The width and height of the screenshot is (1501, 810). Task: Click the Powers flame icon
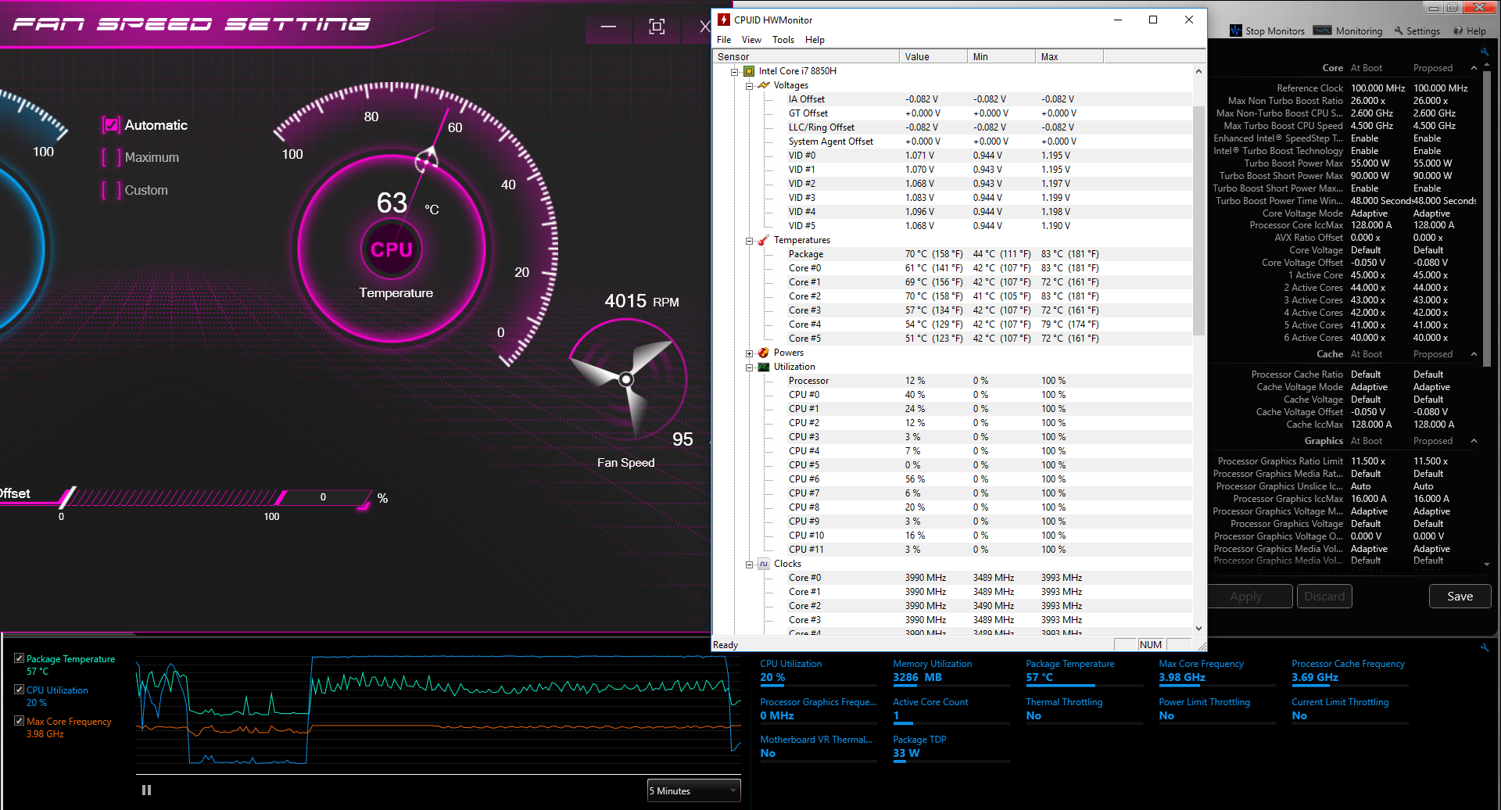pyautogui.click(x=764, y=353)
